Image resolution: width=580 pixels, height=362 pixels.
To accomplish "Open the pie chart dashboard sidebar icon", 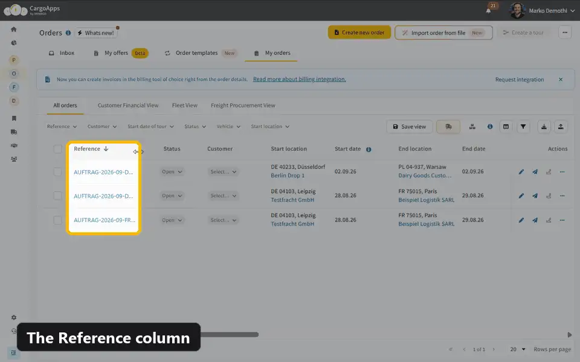I will coord(14,43).
